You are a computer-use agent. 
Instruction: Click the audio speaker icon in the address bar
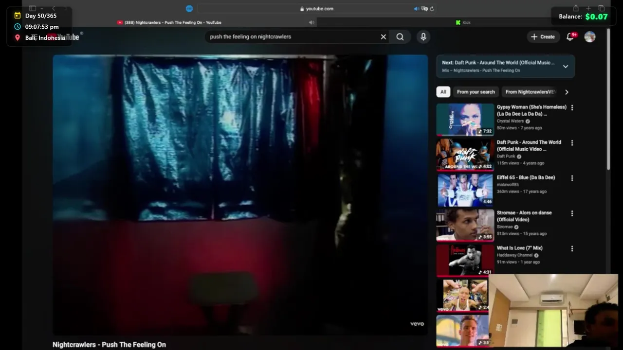(416, 9)
